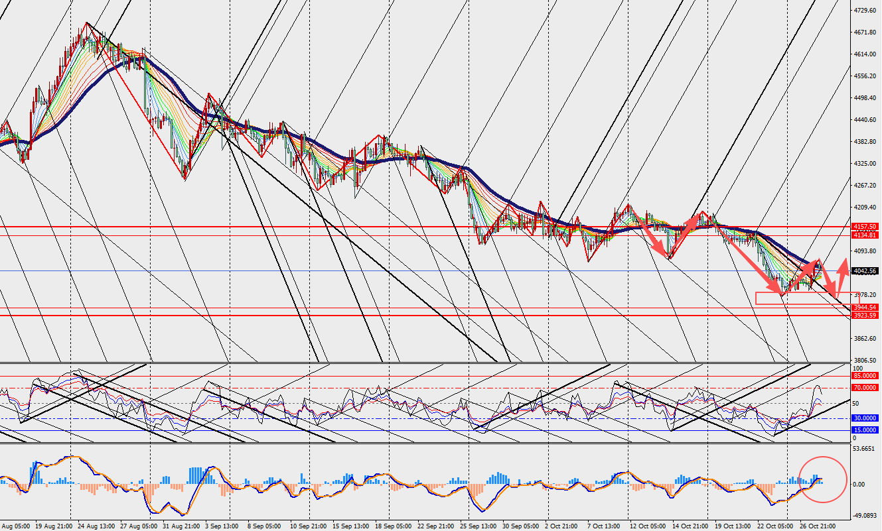This screenshot has width=882, height=531.
Task: Click the 4729.60 price axis value
Action: coord(866,11)
